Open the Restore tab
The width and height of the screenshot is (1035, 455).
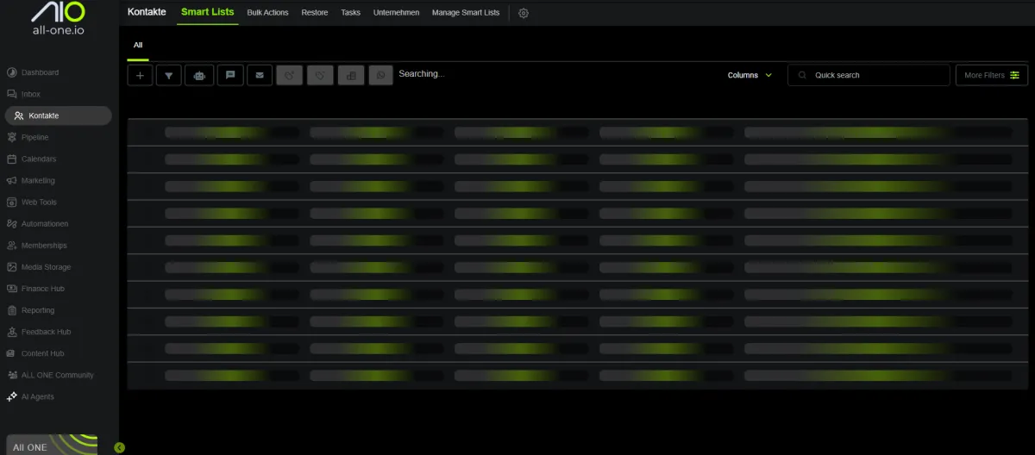(315, 13)
